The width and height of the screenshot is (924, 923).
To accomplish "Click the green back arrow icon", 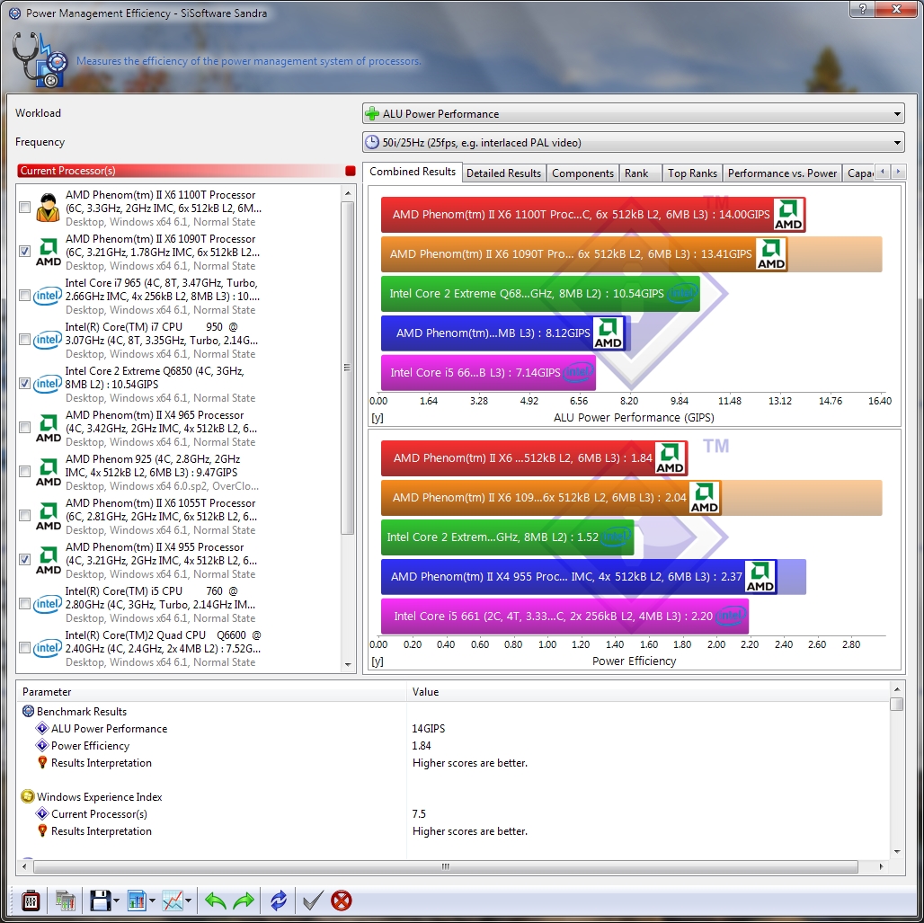I will point(215,901).
